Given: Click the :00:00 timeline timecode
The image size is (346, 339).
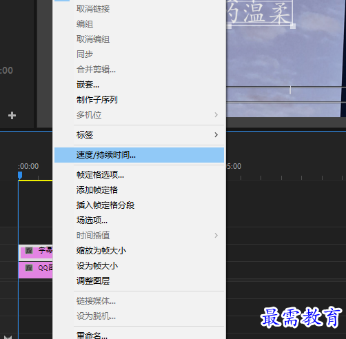Looking at the screenshot, I should tap(28, 166).
